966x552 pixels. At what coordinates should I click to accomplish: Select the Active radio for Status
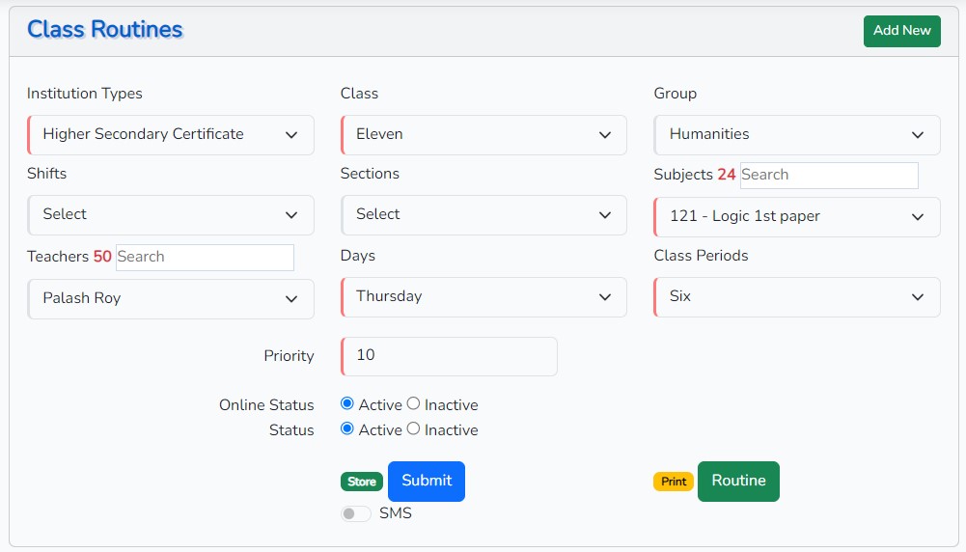pyautogui.click(x=347, y=429)
